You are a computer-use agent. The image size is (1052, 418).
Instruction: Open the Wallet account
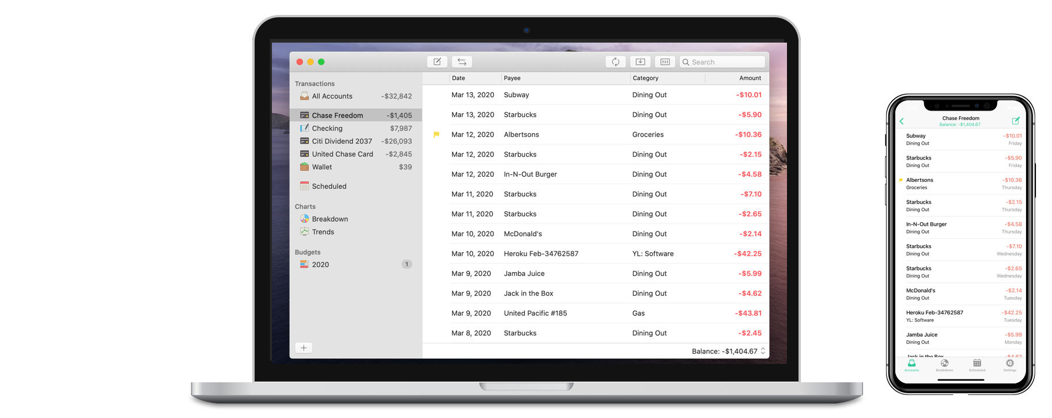pos(355,167)
